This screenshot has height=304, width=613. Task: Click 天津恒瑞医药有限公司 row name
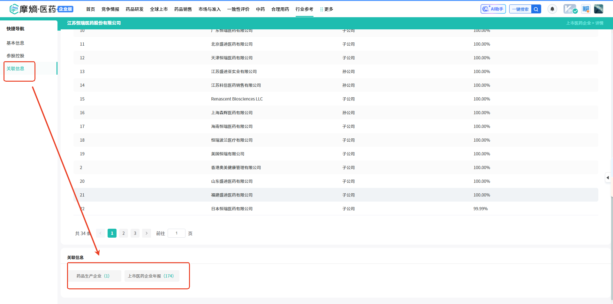[232, 58]
